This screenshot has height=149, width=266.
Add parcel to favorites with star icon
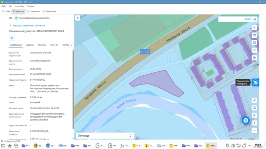pos(12,38)
